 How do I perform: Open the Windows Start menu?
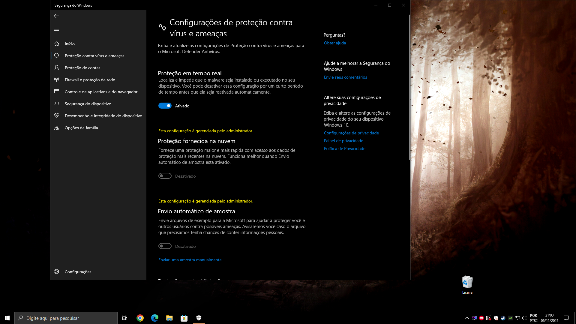click(x=7, y=318)
